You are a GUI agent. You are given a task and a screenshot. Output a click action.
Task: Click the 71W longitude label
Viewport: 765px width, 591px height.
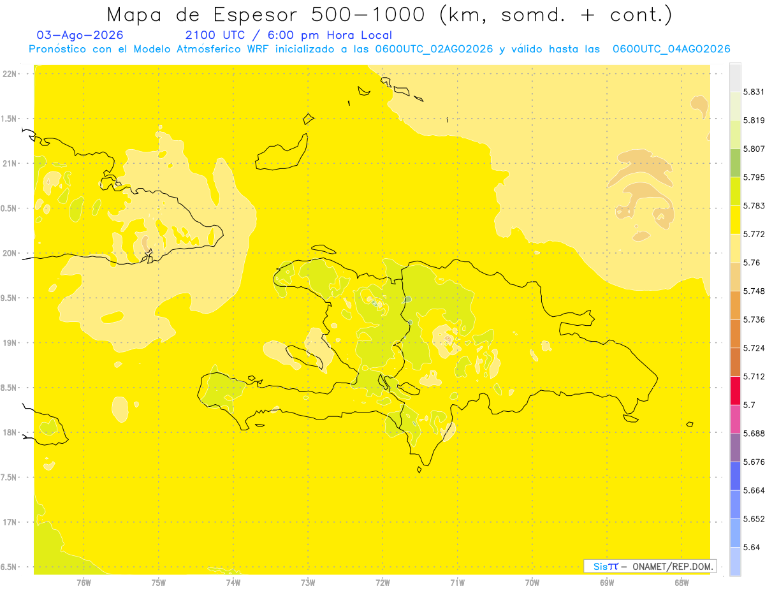[x=457, y=582]
